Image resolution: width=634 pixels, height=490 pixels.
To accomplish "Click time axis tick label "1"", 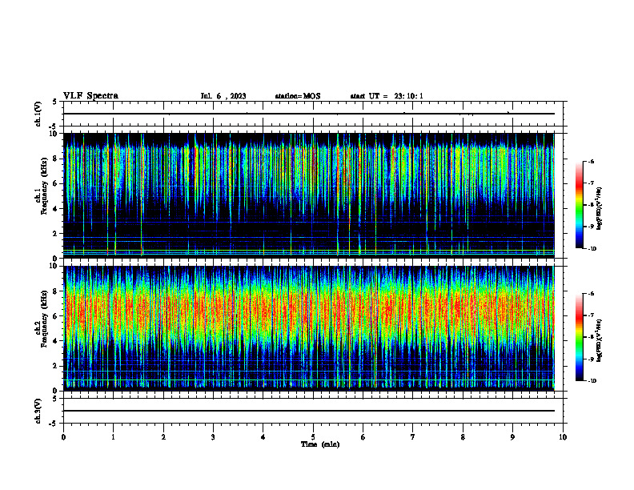I will pyautogui.click(x=113, y=437).
